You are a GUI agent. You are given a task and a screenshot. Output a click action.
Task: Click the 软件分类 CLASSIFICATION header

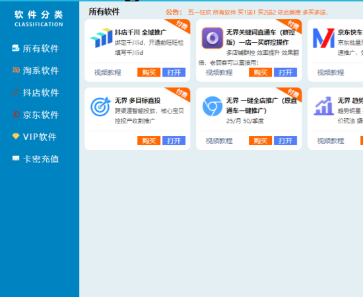pyautogui.click(x=39, y=18)
